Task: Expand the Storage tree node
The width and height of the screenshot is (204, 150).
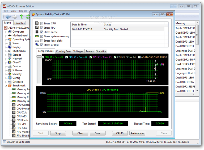Action: (6, 55)
